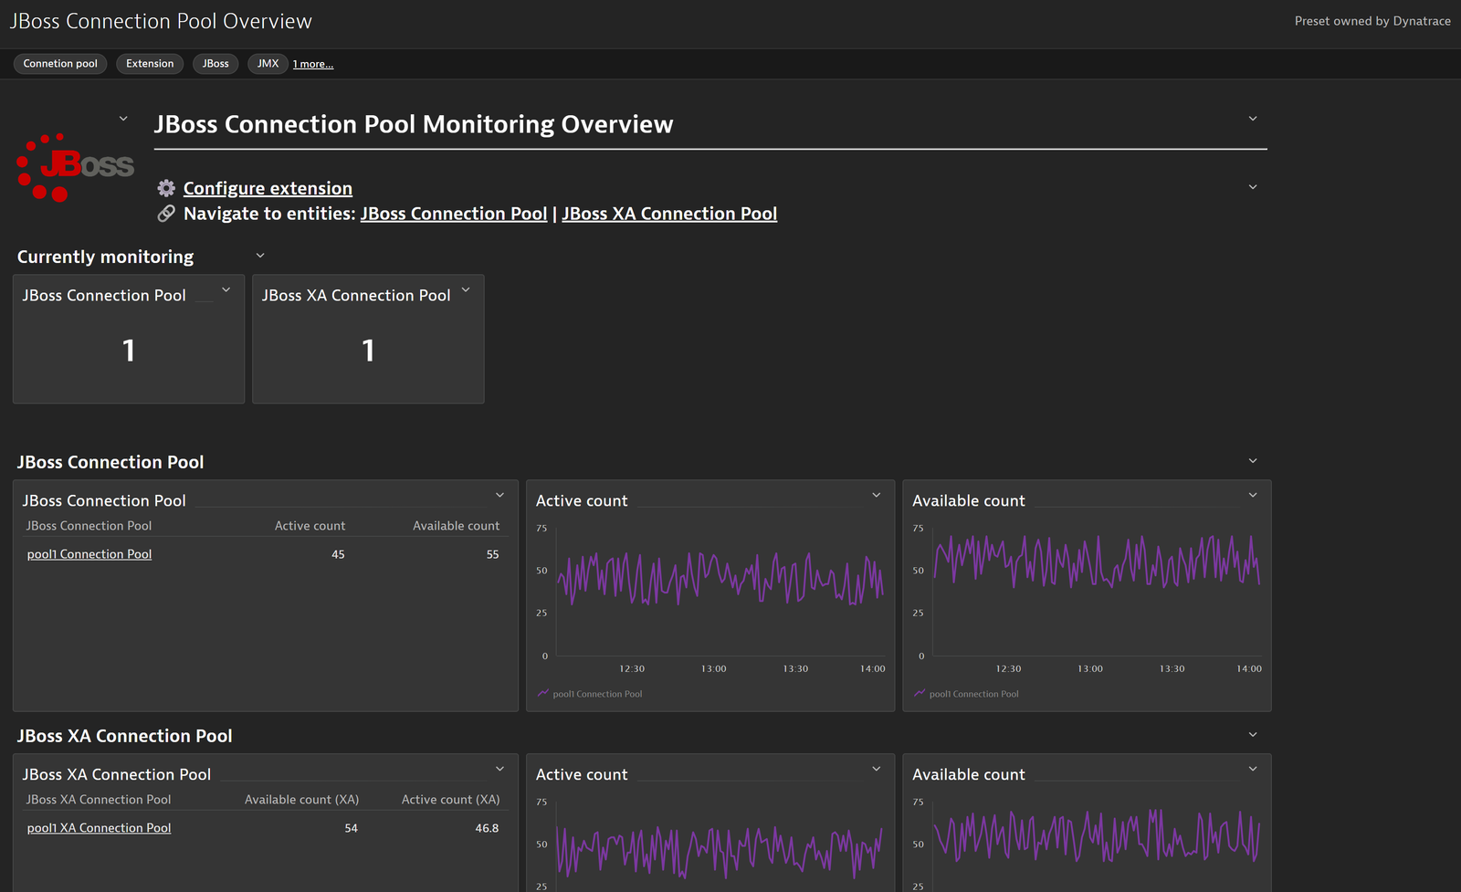
Task: Show the 1 more tags link
Action: pos(312,64)
